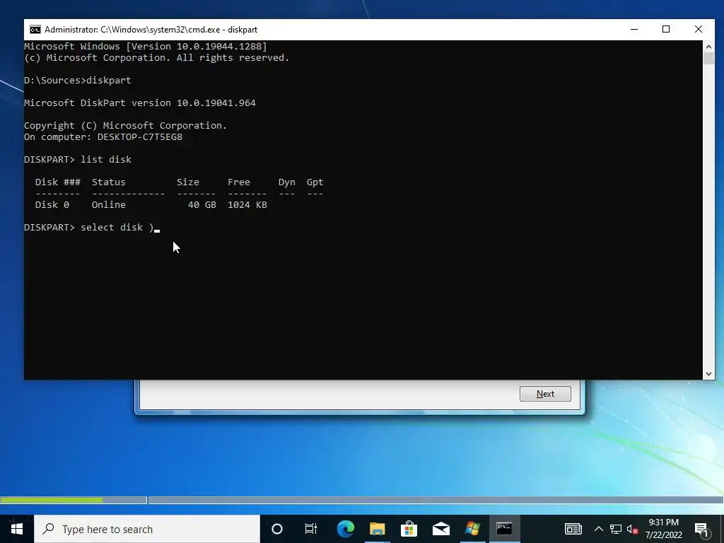
Task: Switch to Windows setup taskbar icon
Action: point(472,529)
